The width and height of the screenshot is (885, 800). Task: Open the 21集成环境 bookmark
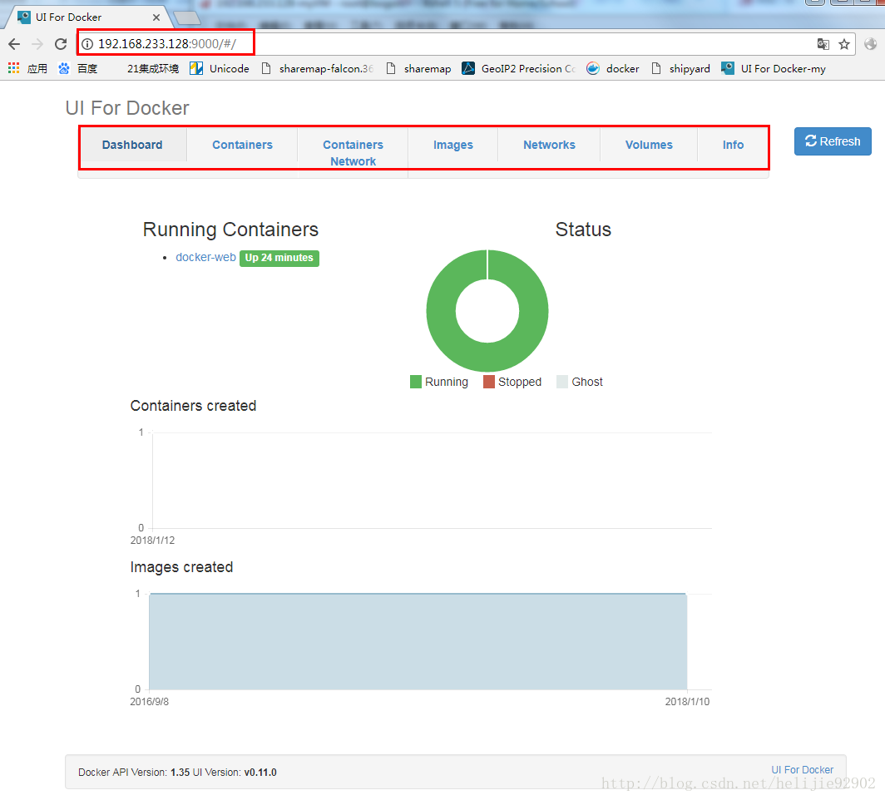click(153, 69)
